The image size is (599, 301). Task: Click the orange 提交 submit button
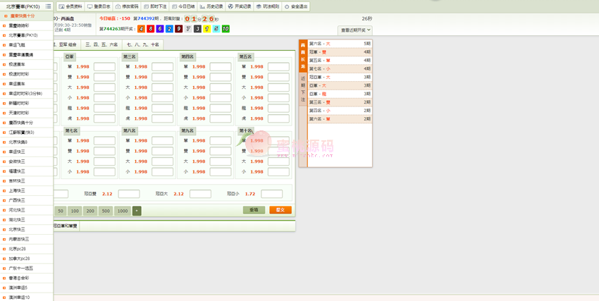click(280, 210)
